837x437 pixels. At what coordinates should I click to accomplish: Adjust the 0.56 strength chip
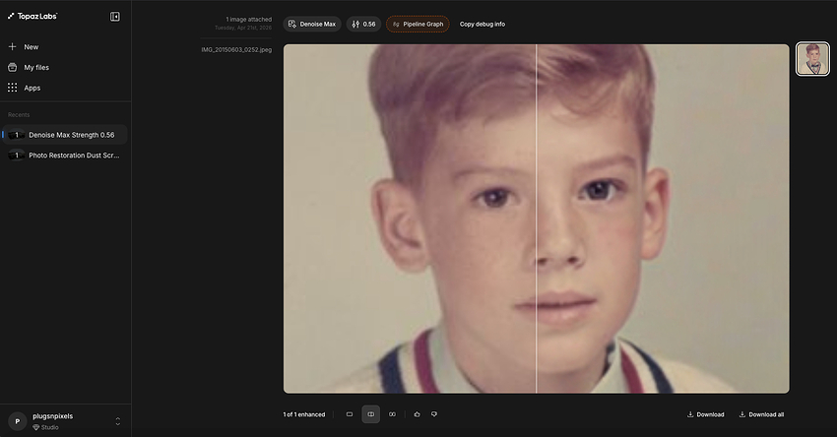(x=363, y=24)
